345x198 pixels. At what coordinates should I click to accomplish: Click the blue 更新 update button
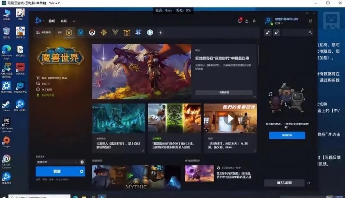pos(57,171)
